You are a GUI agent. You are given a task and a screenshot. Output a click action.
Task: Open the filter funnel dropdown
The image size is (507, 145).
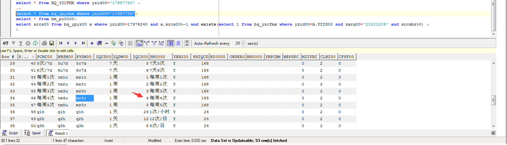click(x=13, y=43)
